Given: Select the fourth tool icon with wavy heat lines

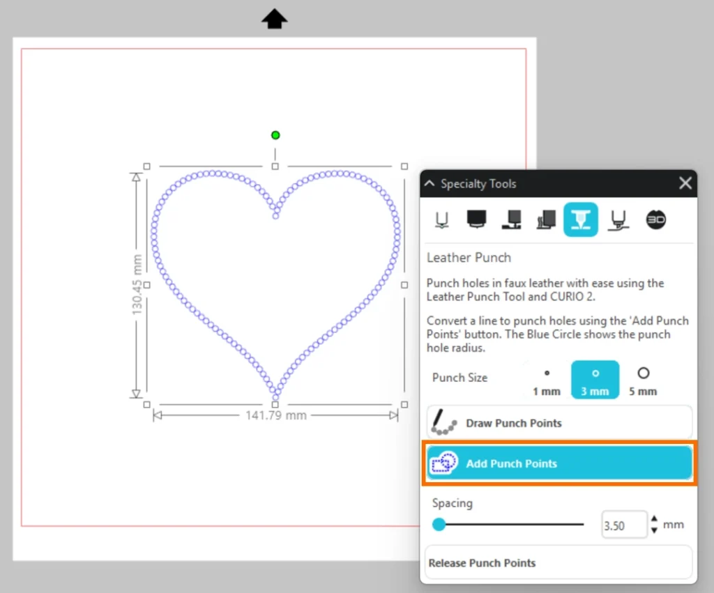Looking at the screenshot, I should (545, 220).
